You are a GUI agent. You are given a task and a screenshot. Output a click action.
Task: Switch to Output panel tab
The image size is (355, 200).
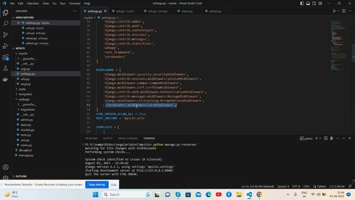pyautogui.click(x=108, y=138)
